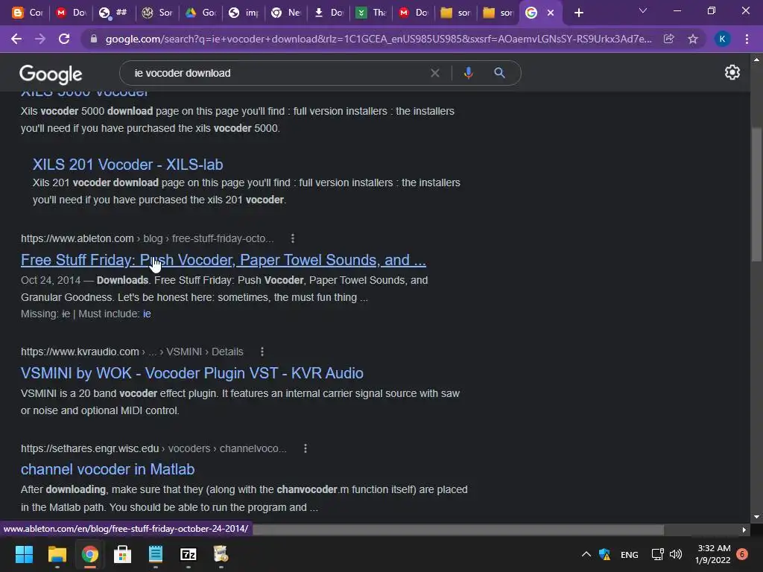The width and height of the screenshot is (763, 572).
Task: View site information lock icon
Action: coord(94,39)
